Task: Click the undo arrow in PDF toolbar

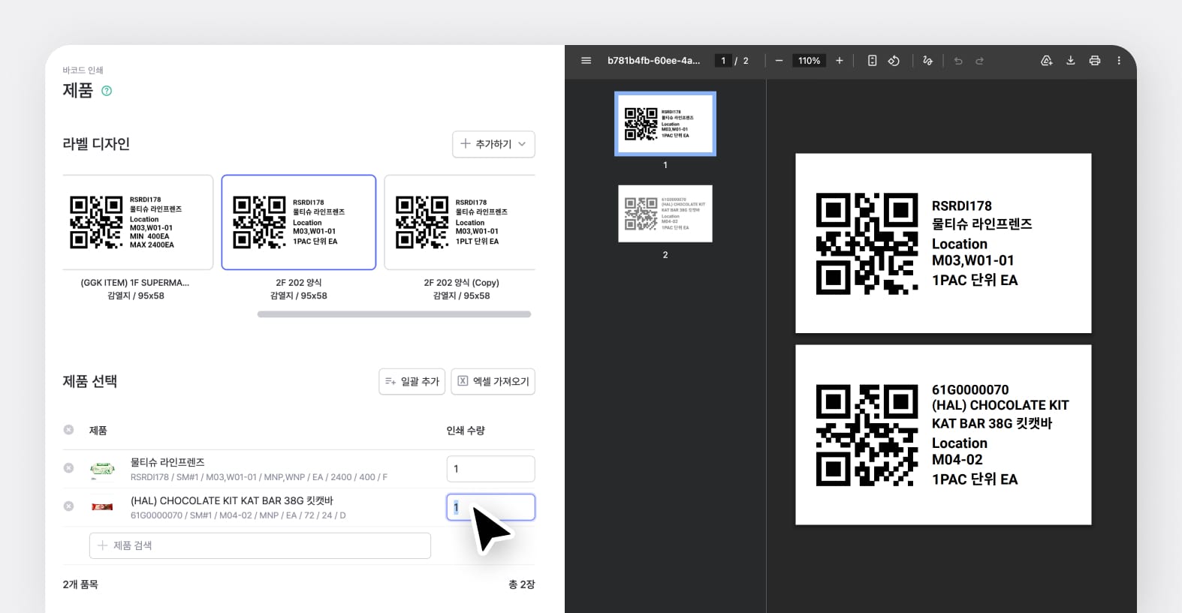Action: point(958,61)
